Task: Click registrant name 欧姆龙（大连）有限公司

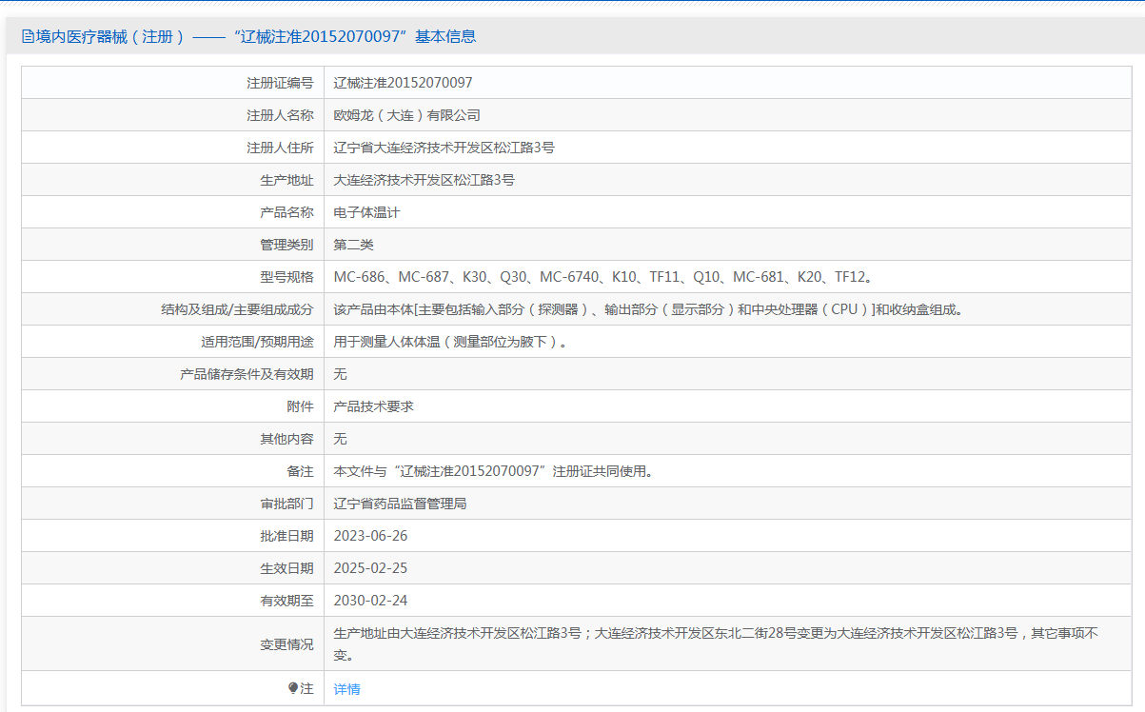Action: click(407, 115)
